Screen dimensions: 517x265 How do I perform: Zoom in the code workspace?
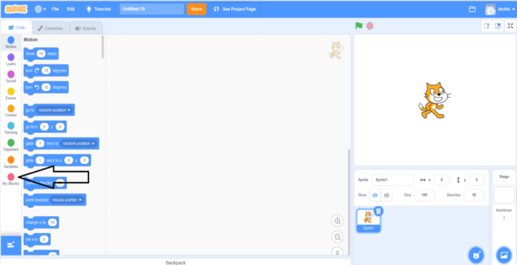[337, 221]
